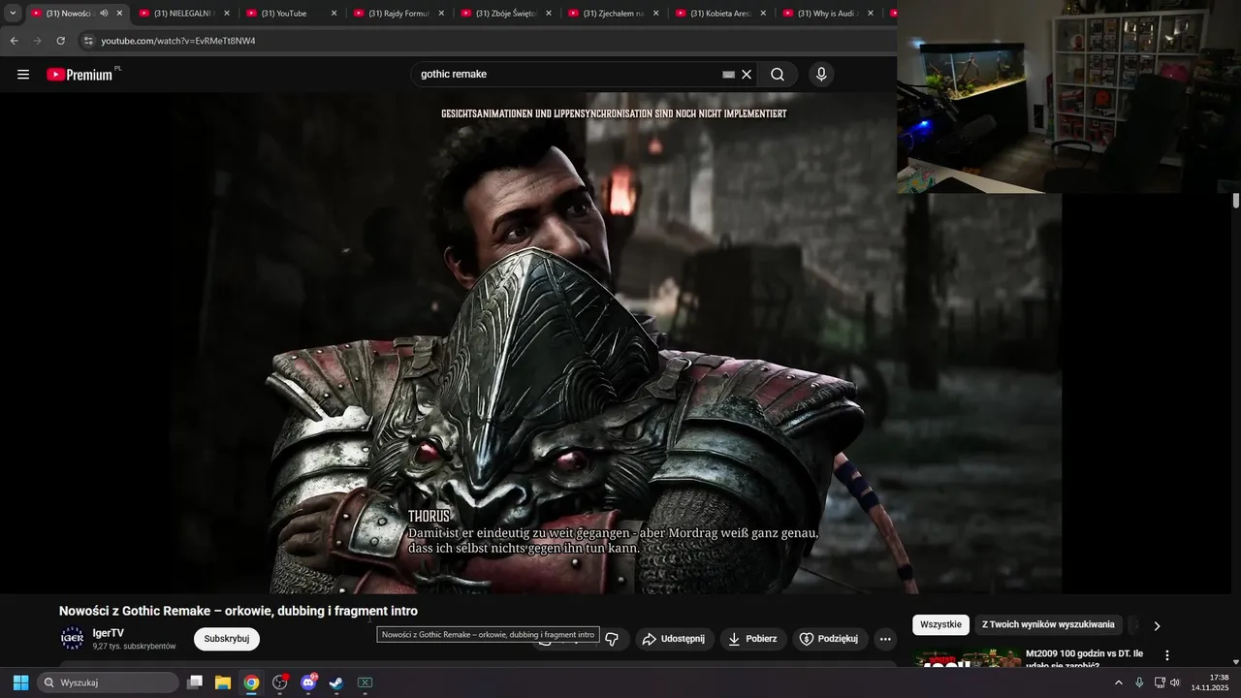Open Google Chrome from the taskbar
1241x698 pixels.
click(x=251, y=682)
